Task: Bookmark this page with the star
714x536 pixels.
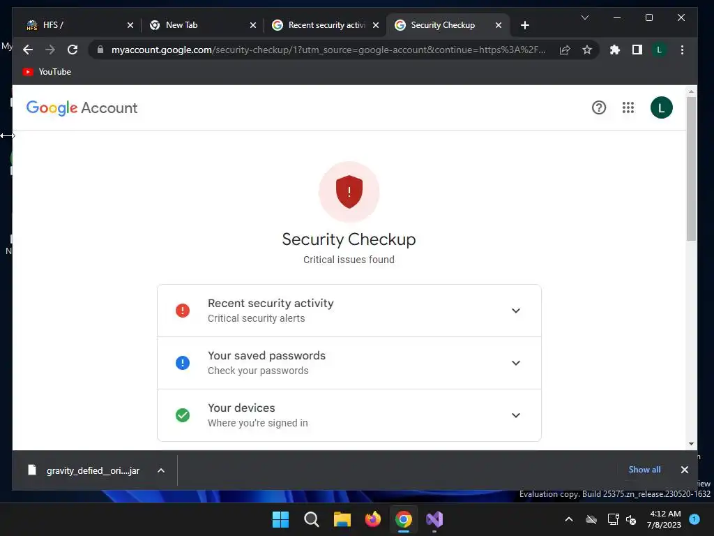Action: 587,50
